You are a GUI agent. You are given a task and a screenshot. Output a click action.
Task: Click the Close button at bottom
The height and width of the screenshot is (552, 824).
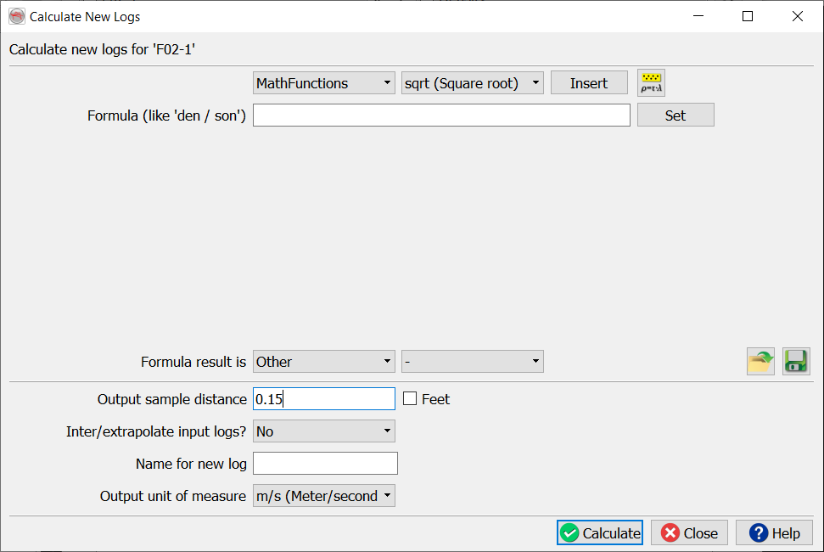coord(689,533)
